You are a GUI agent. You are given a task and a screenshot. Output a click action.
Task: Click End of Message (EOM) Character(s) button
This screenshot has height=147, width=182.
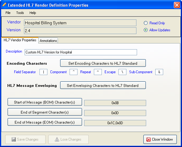pos(45,122)
